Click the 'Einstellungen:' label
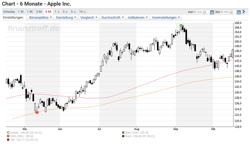 click(x=13, y=17)
